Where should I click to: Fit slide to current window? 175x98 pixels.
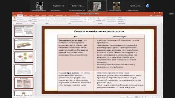[162, 97]
